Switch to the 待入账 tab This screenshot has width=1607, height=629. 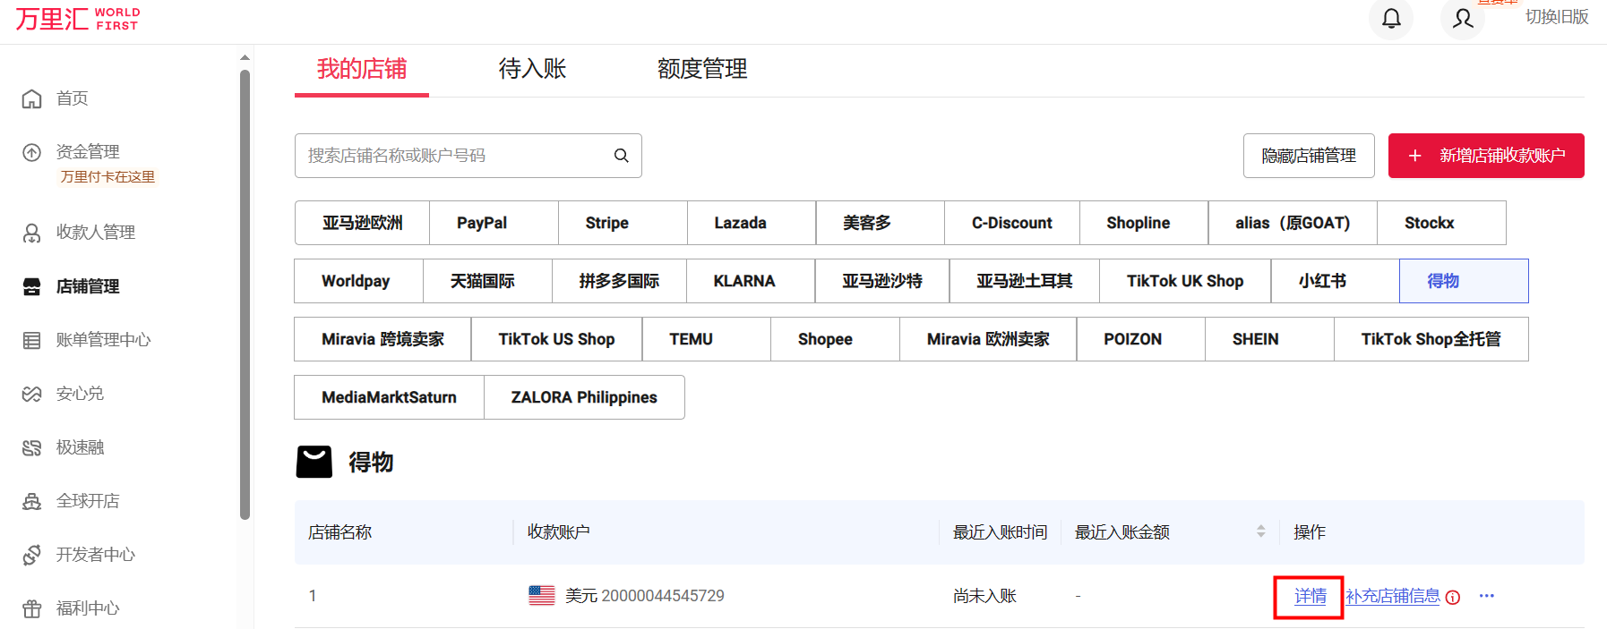point(532,69)
